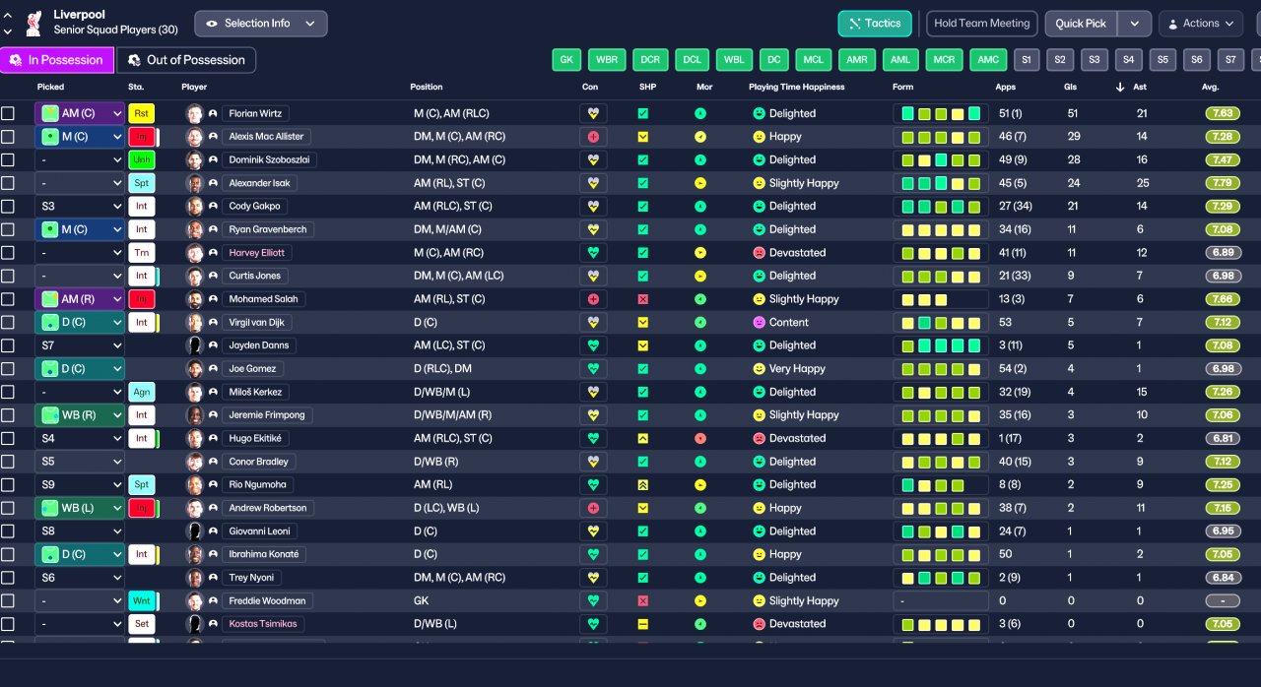The height and width of the screenshot is (687, 1261).
Task: Open Florian Wirtz's AM (C) picked dropdown
Action: [80, 113]
